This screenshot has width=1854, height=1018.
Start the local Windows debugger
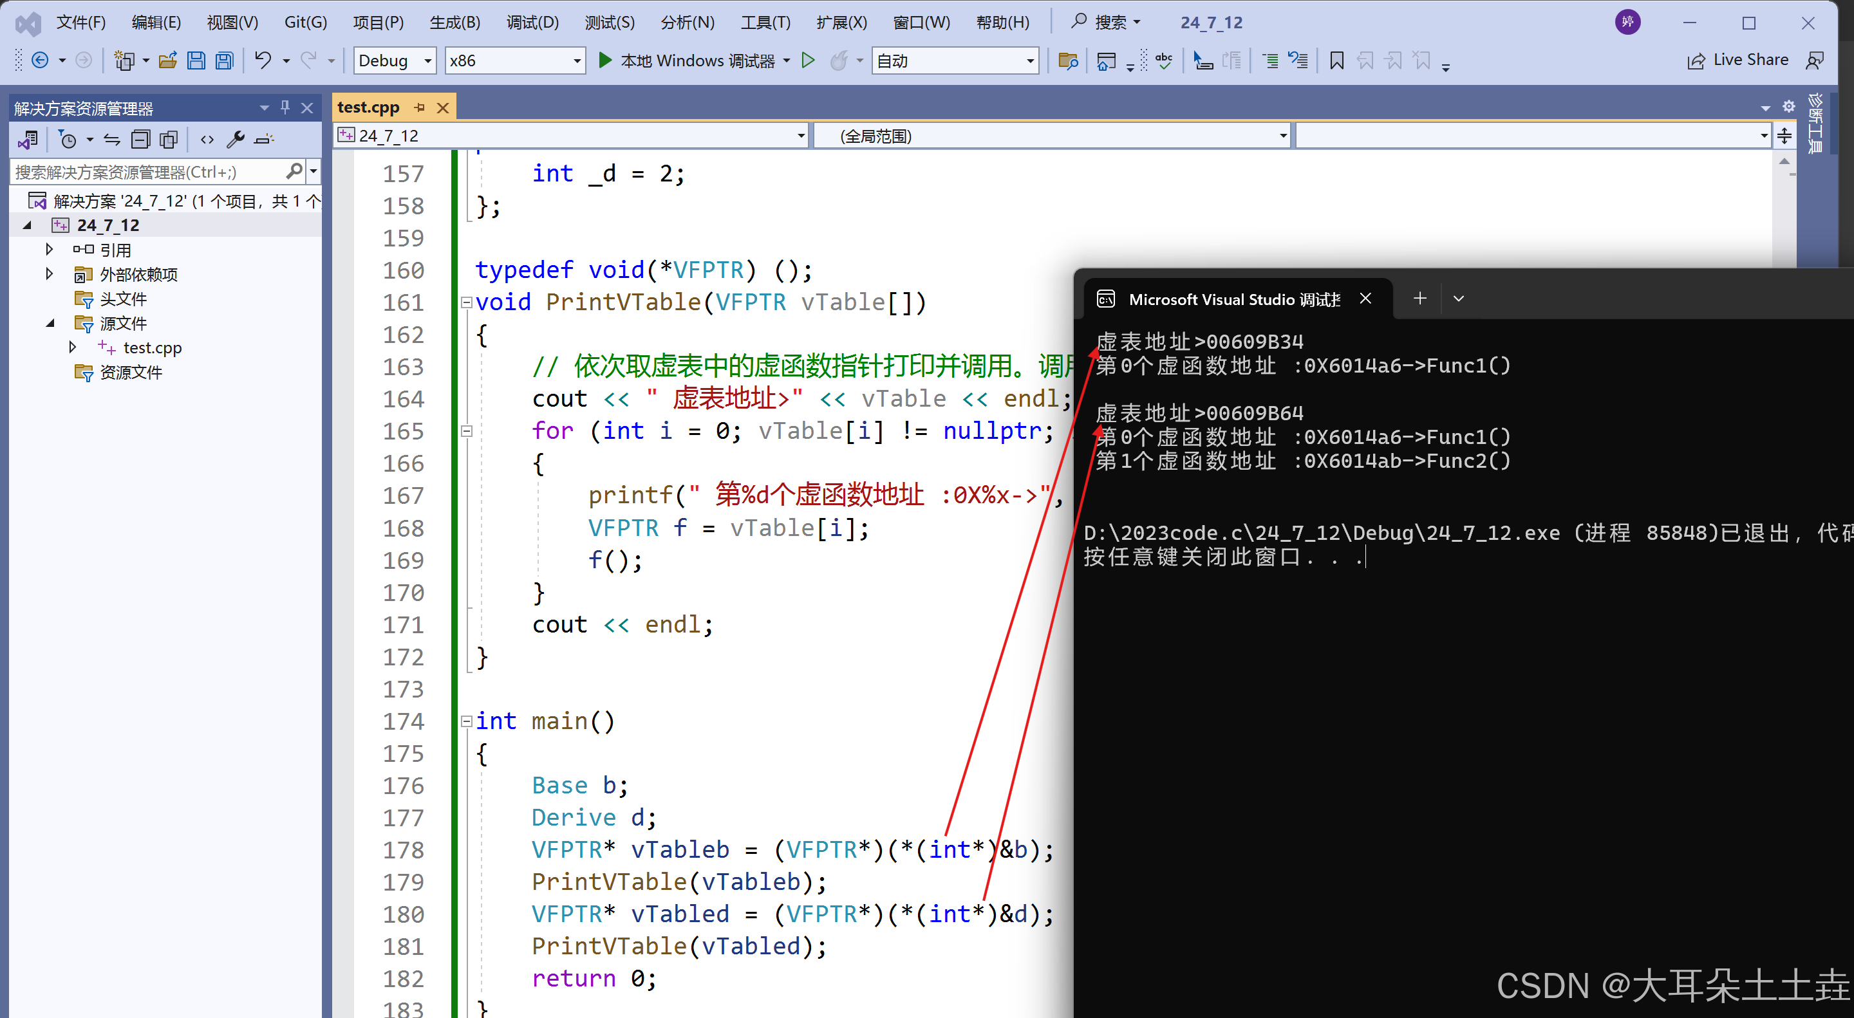(x=606, y=60)
